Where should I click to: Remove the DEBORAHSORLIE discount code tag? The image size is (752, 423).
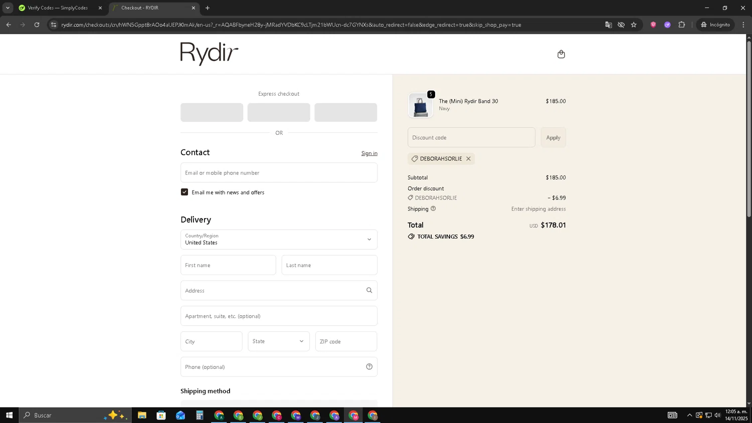(468, 159)
